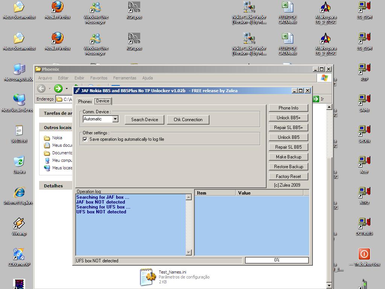Open the Forward button history dropdown arrow
The image size is (385, 289).
pyautogui.click(x=67, y=88)
